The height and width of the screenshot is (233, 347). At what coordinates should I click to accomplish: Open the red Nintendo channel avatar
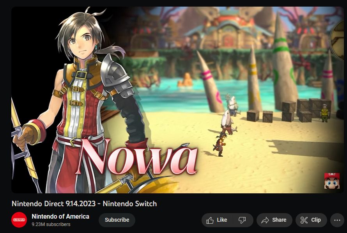pos(19,220)
